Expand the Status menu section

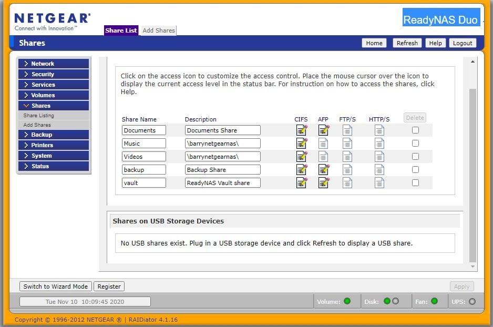pyautogui.click(x=54, y=166)
